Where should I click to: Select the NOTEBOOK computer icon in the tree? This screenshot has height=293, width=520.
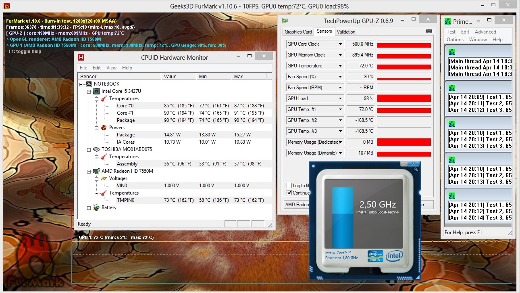point(89,84)
